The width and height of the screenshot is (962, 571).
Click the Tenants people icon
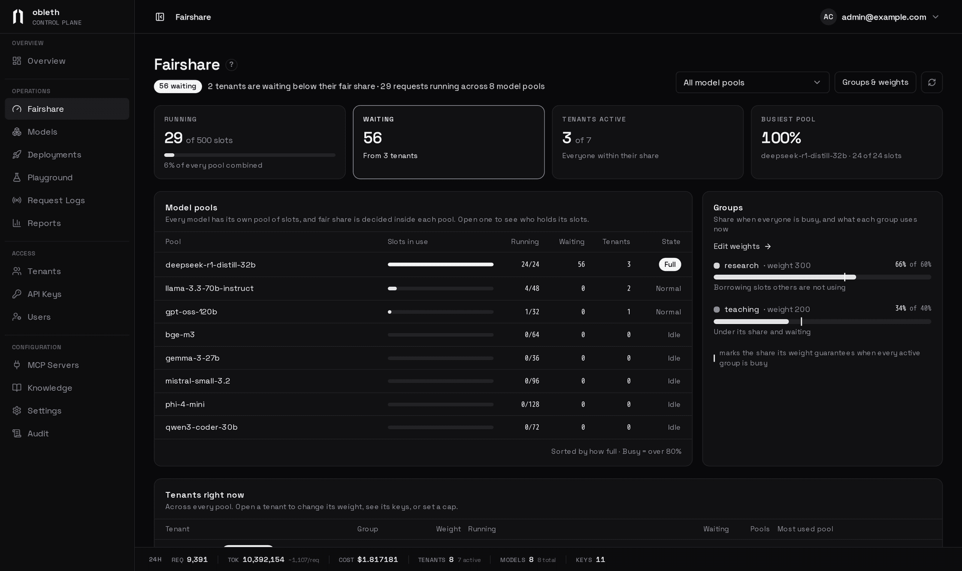[17, 271]
